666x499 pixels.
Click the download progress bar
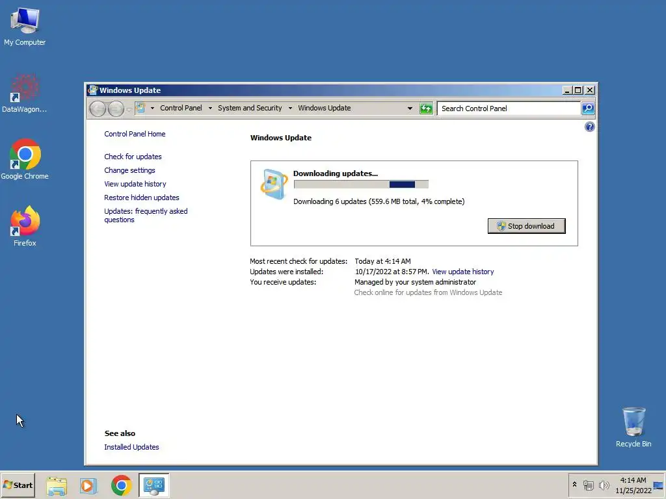361,184
